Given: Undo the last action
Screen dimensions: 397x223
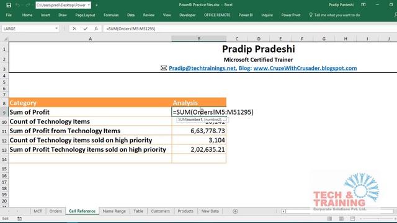Looking at the screenshot, I should (x=17, y=5).
